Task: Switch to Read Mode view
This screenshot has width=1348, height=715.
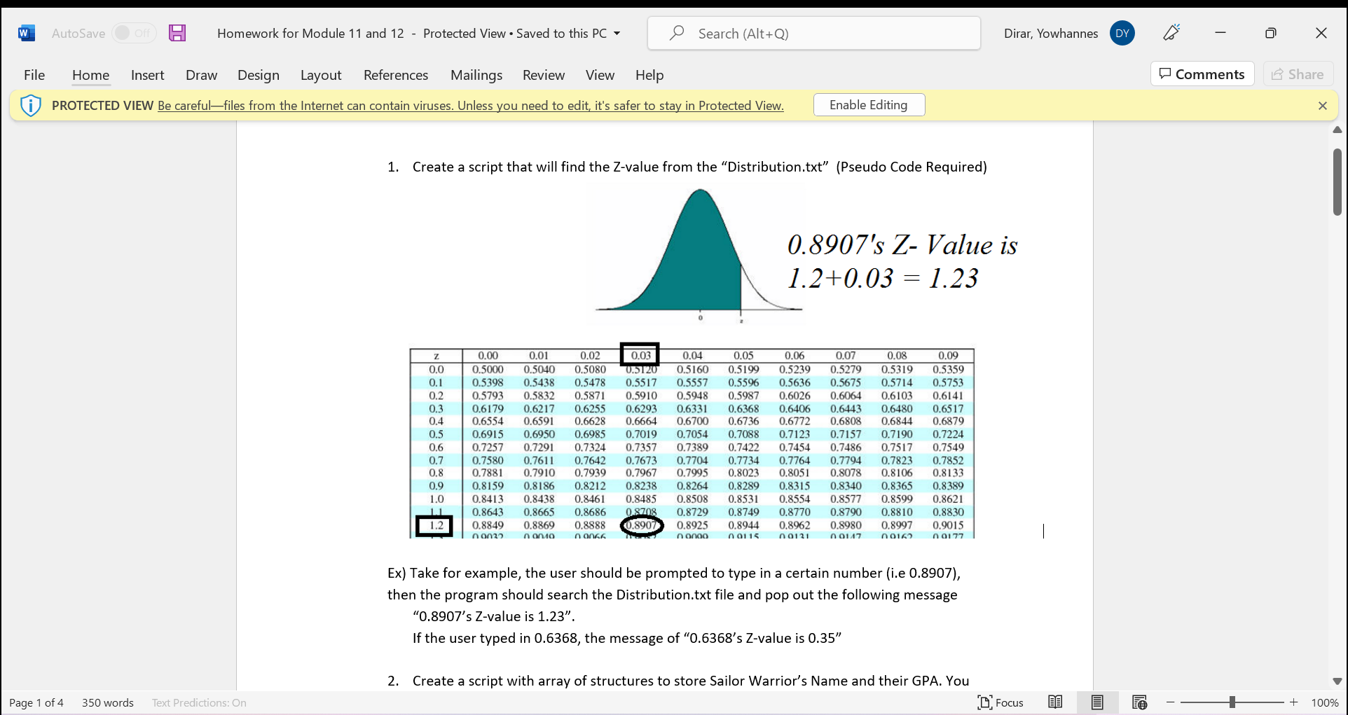Action: point(1056,702)
